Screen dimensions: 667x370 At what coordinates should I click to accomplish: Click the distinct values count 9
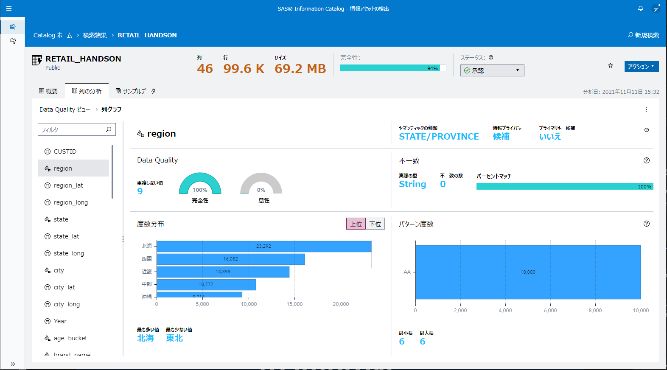[140, 191]
